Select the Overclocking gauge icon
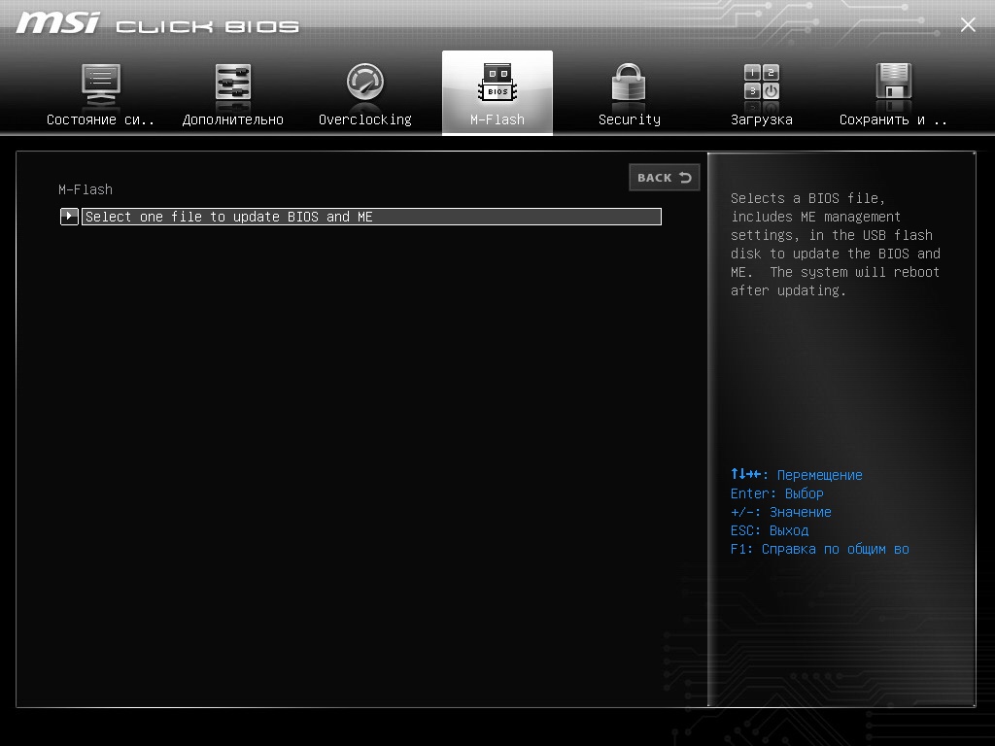The image size is (995, 746). pos(365,82)
